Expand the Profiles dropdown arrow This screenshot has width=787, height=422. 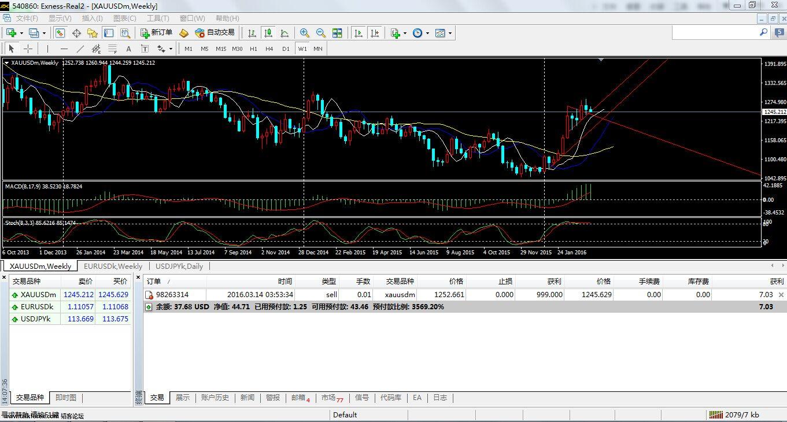pos(43,33)
